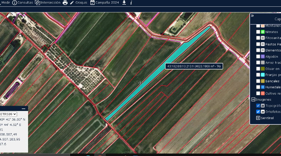Click the Ortofotos image icon

(263, 112)
